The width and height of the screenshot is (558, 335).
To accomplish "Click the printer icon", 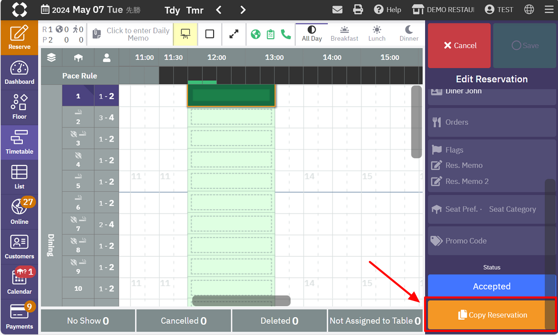I will click(x=358, y=10).
